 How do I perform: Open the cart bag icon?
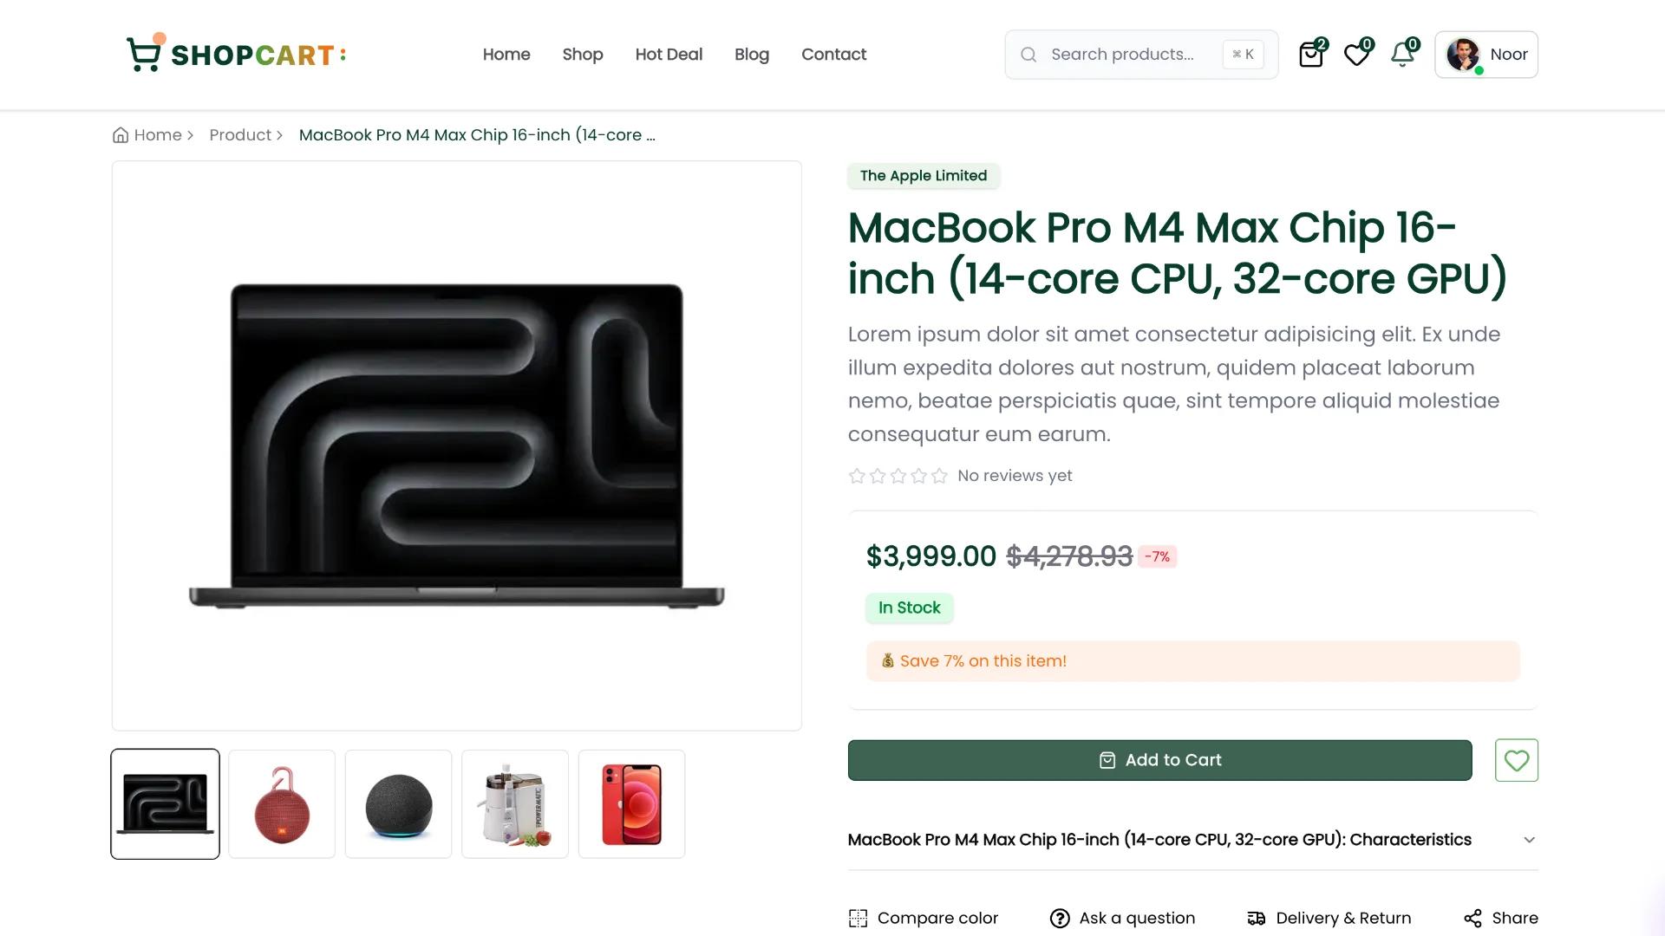pyautogui.click(x=1310, y=54)
